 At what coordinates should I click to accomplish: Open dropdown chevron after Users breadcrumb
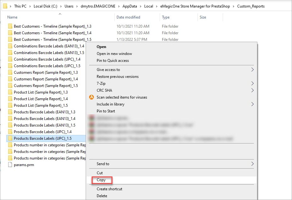[x=77, y=6]
